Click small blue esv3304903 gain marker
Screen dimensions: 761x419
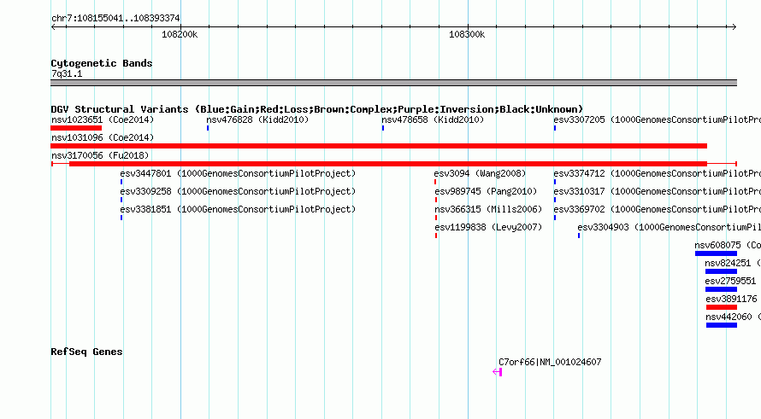click(579, 236)
